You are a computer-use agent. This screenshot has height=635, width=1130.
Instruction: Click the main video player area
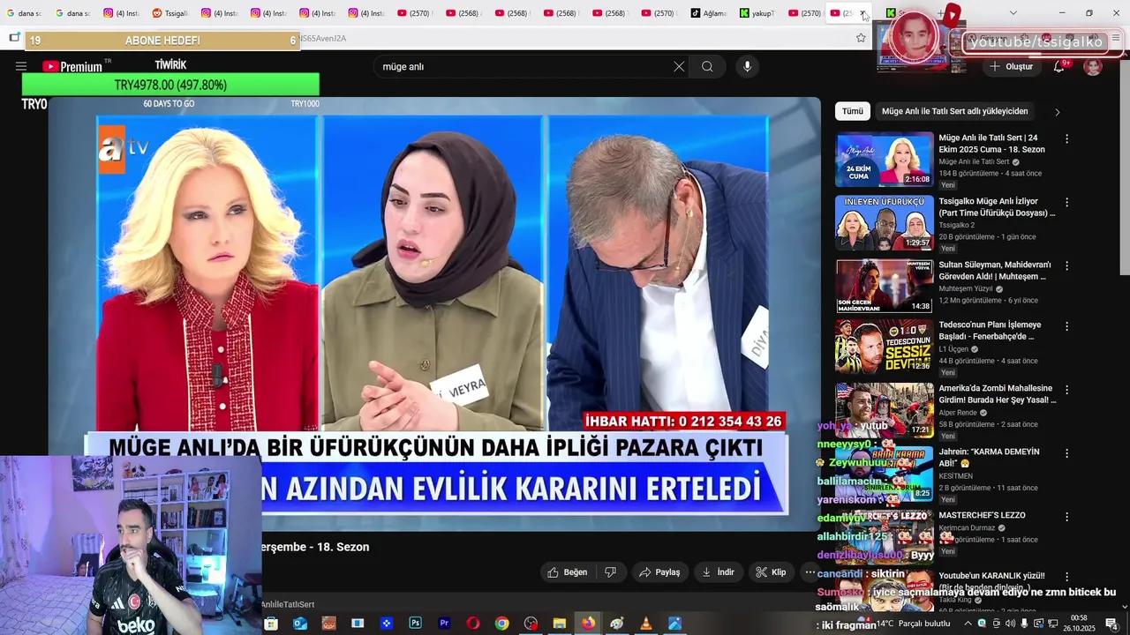point(434,313)
